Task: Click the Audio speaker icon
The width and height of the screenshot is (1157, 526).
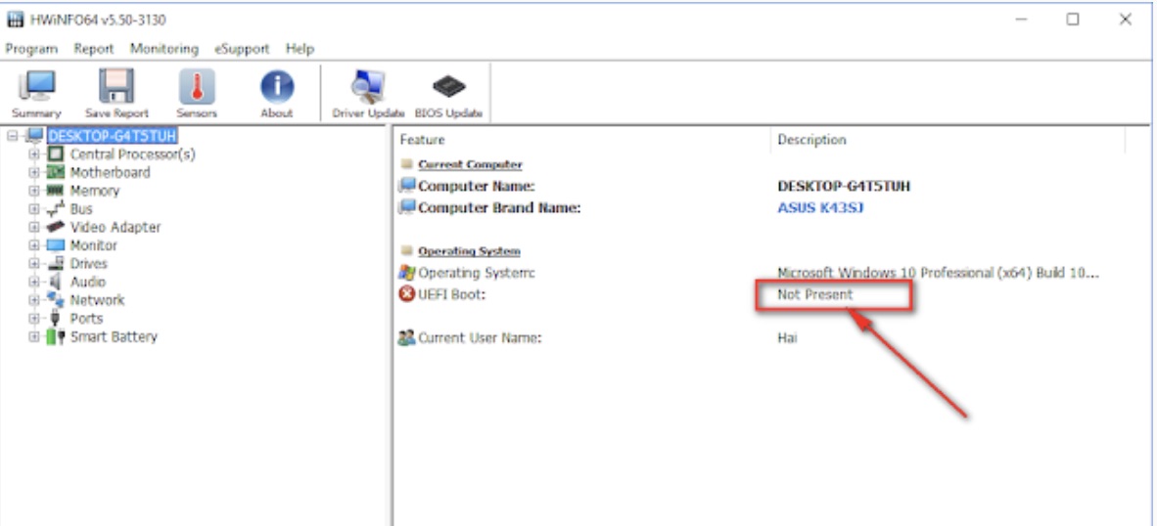Action: pyautogui.click(x=56, y=282)
